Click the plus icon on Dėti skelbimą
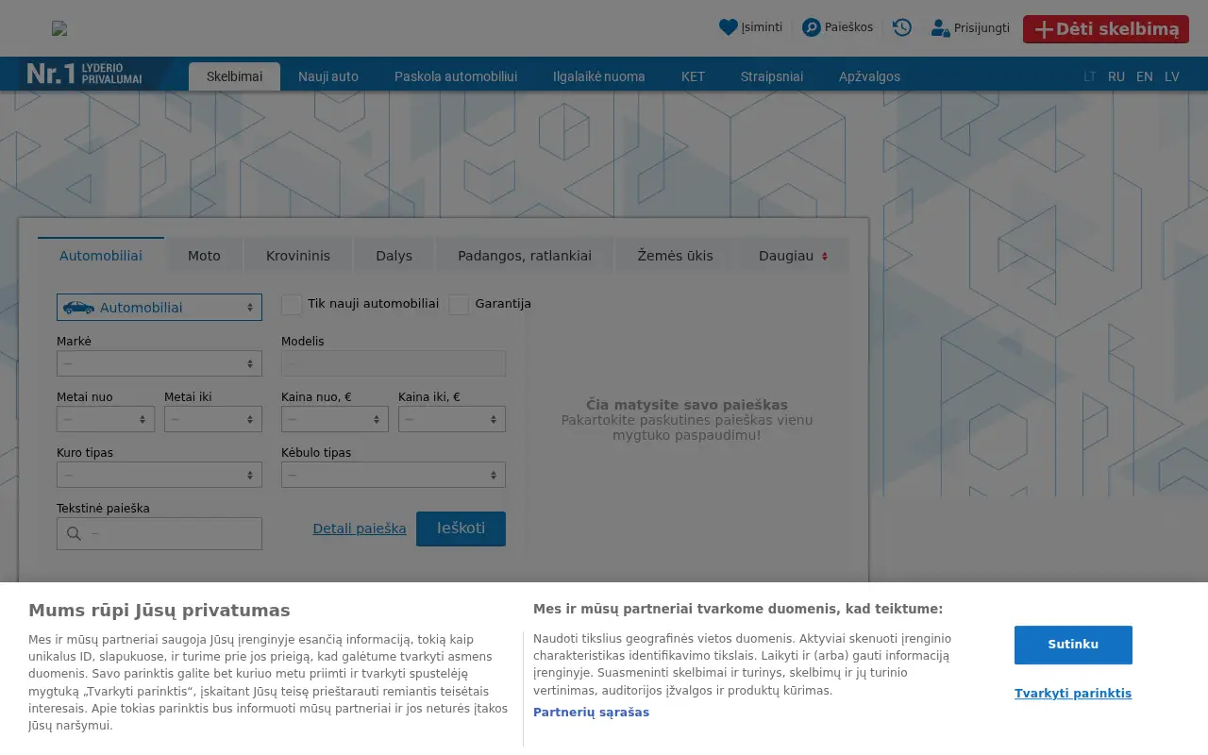 tap(1044, 29)
